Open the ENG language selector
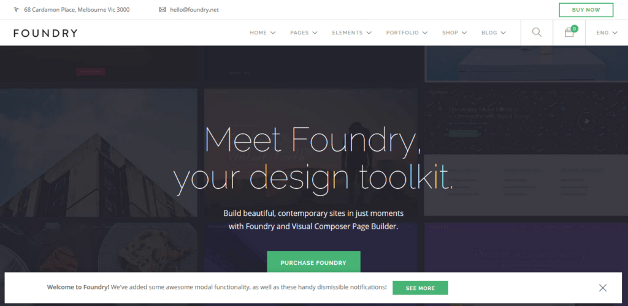 point(607,33)
